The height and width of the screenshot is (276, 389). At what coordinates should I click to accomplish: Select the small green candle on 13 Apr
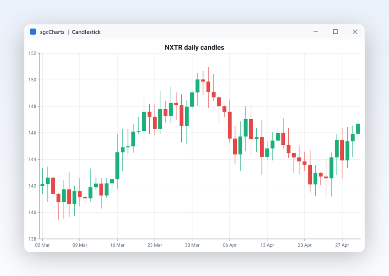[x=267, y=152]
